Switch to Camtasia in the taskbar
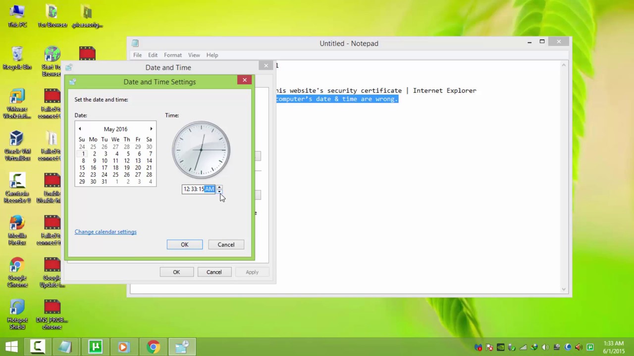This screenshot has height=356, width=634. pyautogui.click(x=38, y=347)
